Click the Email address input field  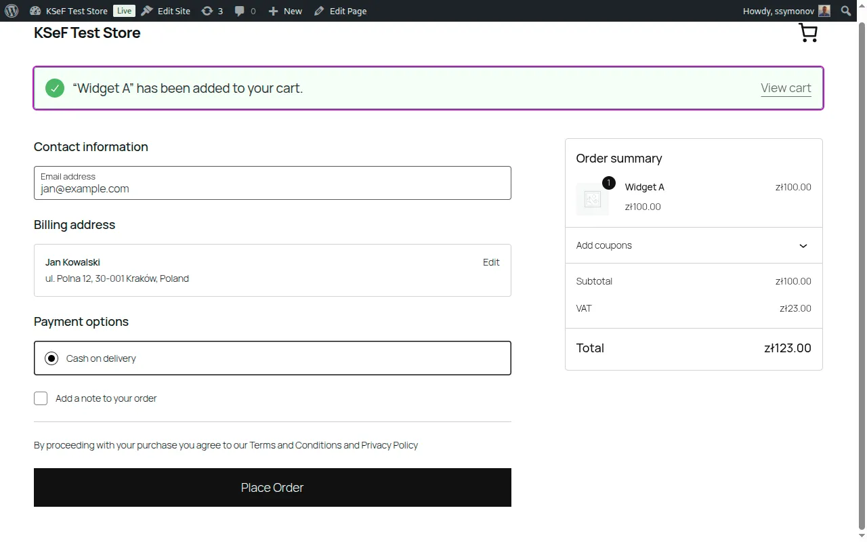pos(272,183)
